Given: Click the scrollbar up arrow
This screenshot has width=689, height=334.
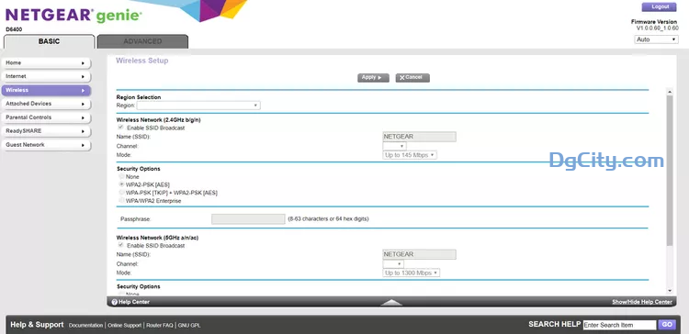Looking at the screenshot, I should 669,92.
